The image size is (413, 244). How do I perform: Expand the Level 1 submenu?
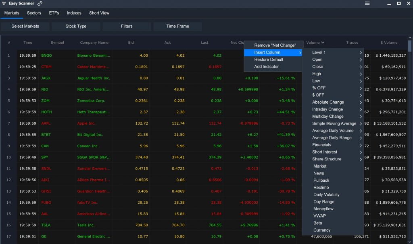[x=320, y=52]
